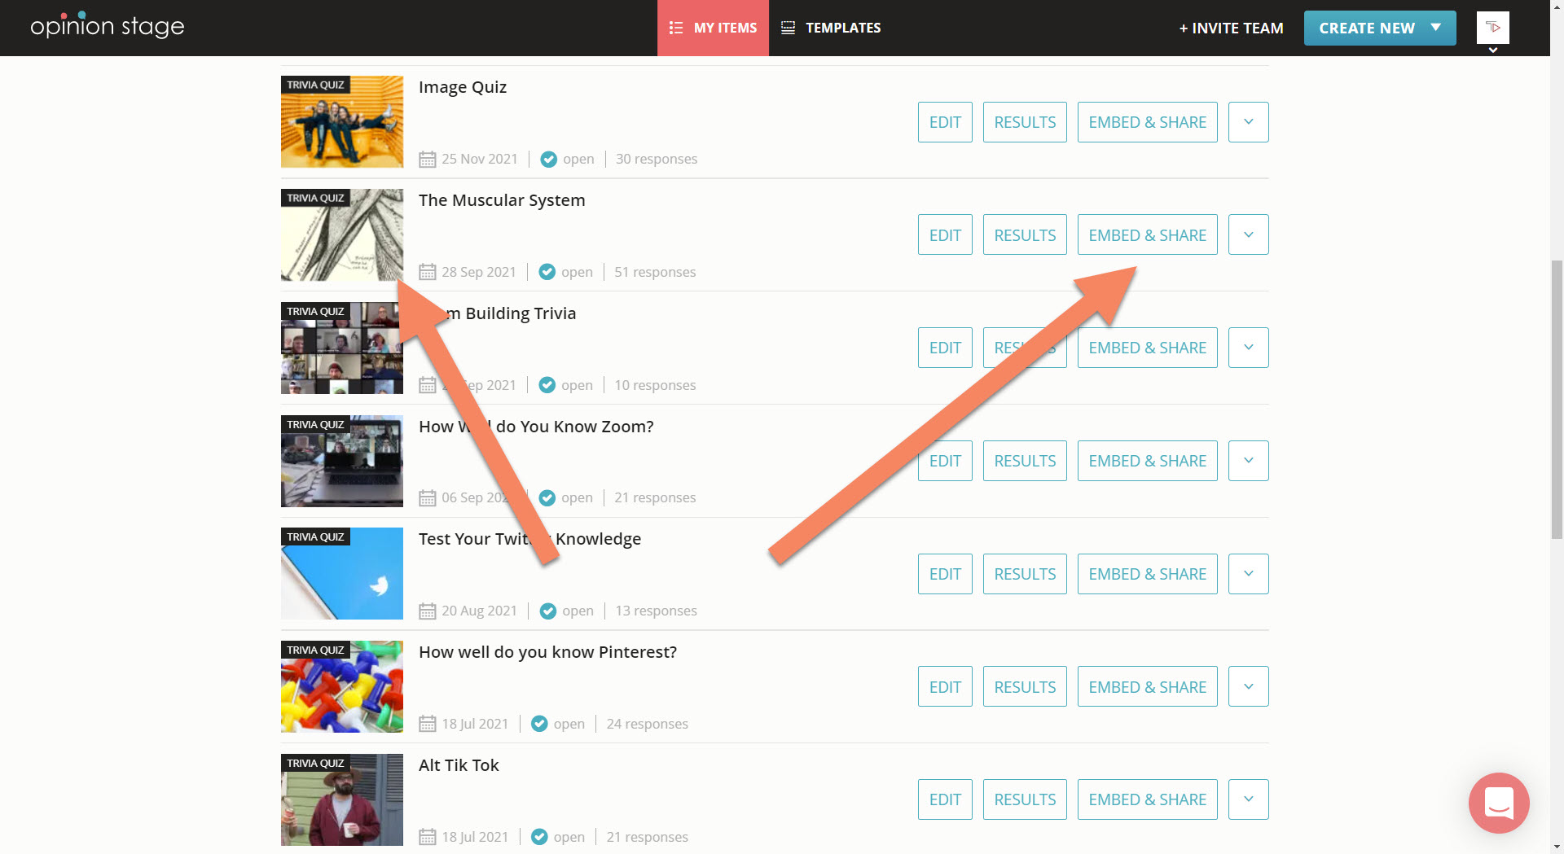Open the Zoom quiz laptop thumbnail
Image resolution: width=1564 pixels, height=854 pixels.
pyautogui.click(x=342, y=461)
